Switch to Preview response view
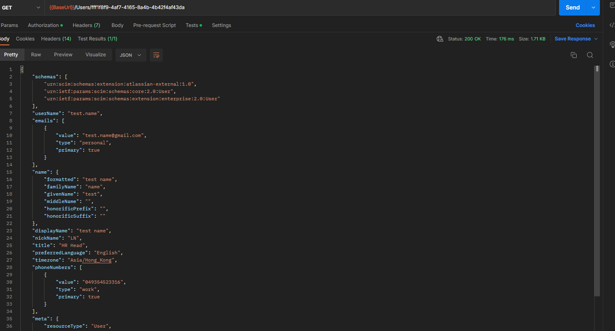615x331 pixels. 63,55
